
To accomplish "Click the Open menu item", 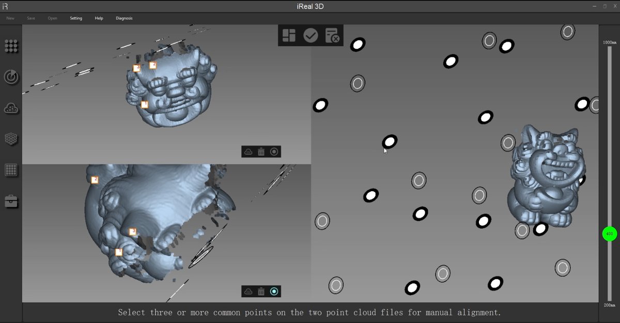I will [52, 18].
